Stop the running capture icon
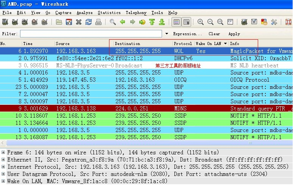Viewport: 293px width, 185px height. tap(34, 22)
